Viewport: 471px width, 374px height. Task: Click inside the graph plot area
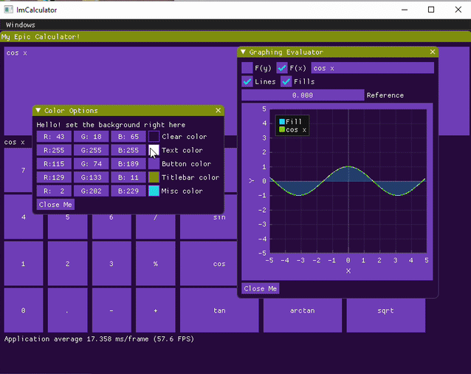coord(348,181)
